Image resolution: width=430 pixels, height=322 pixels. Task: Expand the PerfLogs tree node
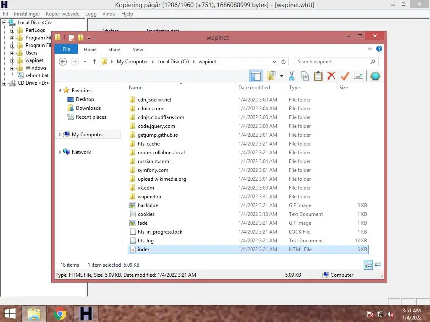tap(12, 30)
